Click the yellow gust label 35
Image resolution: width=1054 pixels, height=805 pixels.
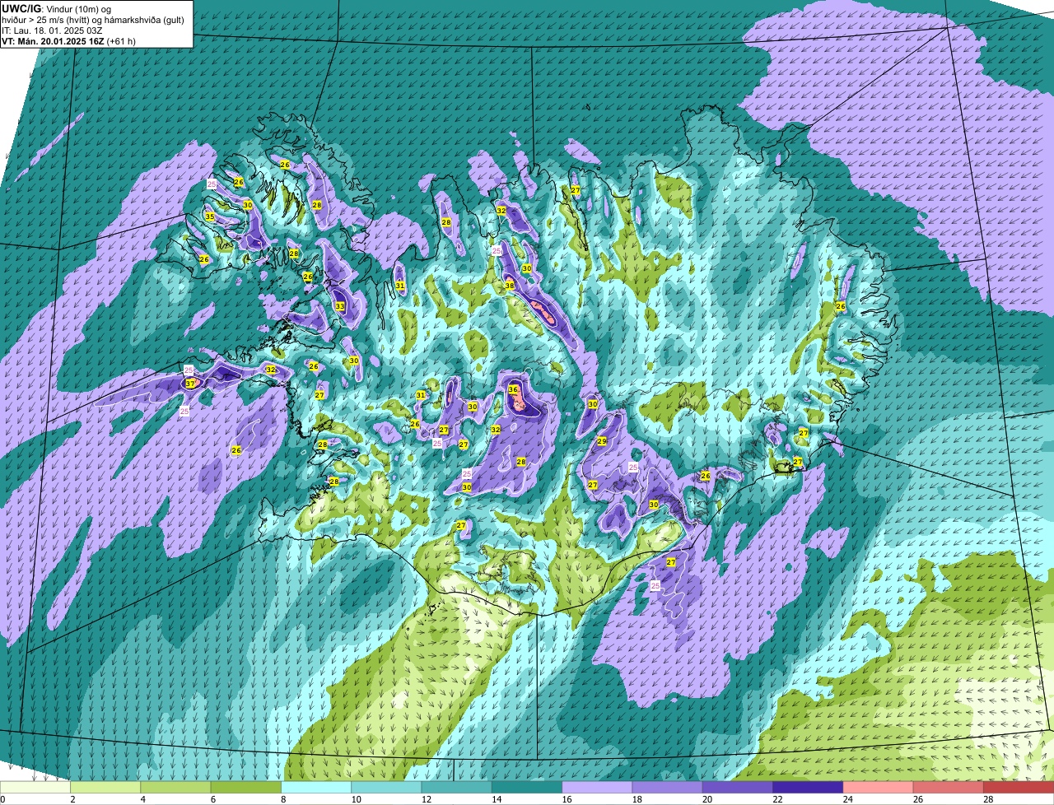pyautogui.click(x=210, y=217)
